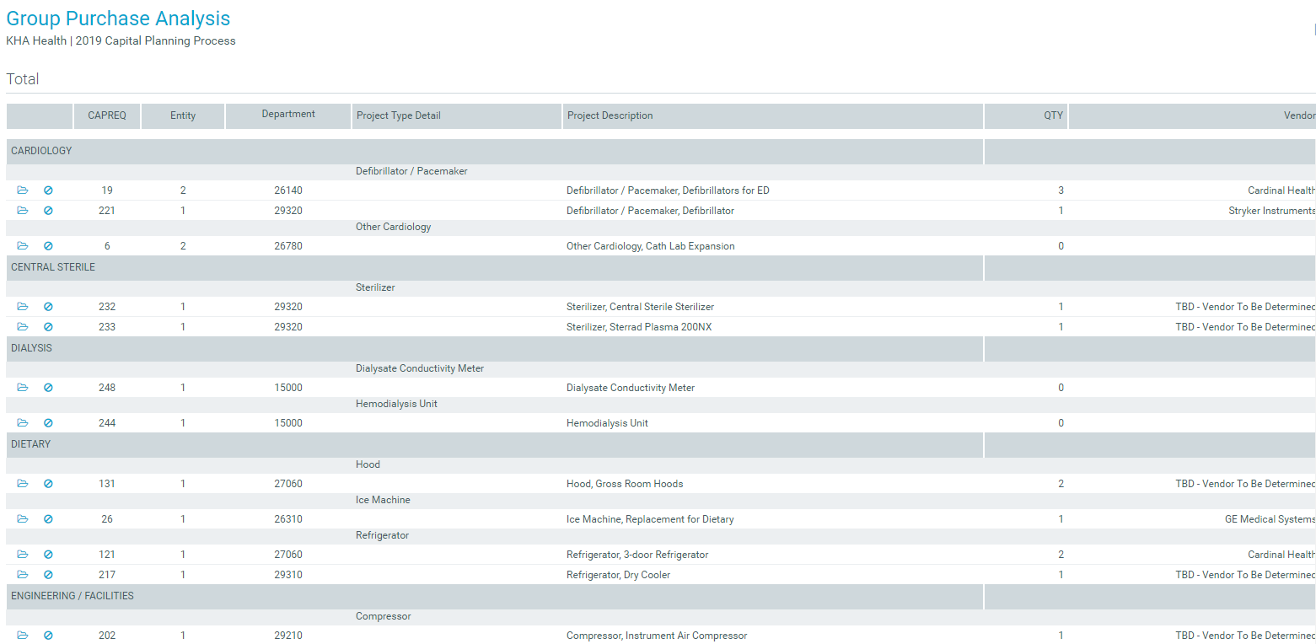1316x644 pixels.
Task: Click the Hemodialysis Unit subgroup label
Action: 396,404
